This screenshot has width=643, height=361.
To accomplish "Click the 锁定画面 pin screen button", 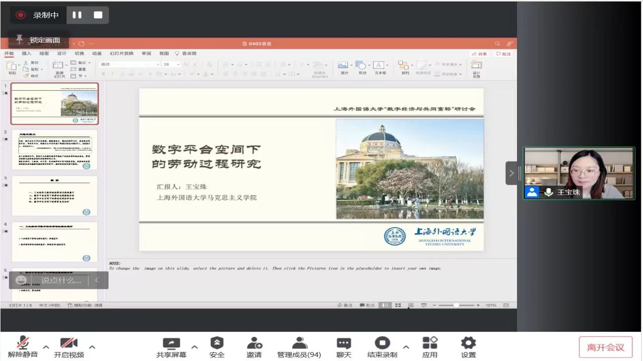I will pos(38,40).
